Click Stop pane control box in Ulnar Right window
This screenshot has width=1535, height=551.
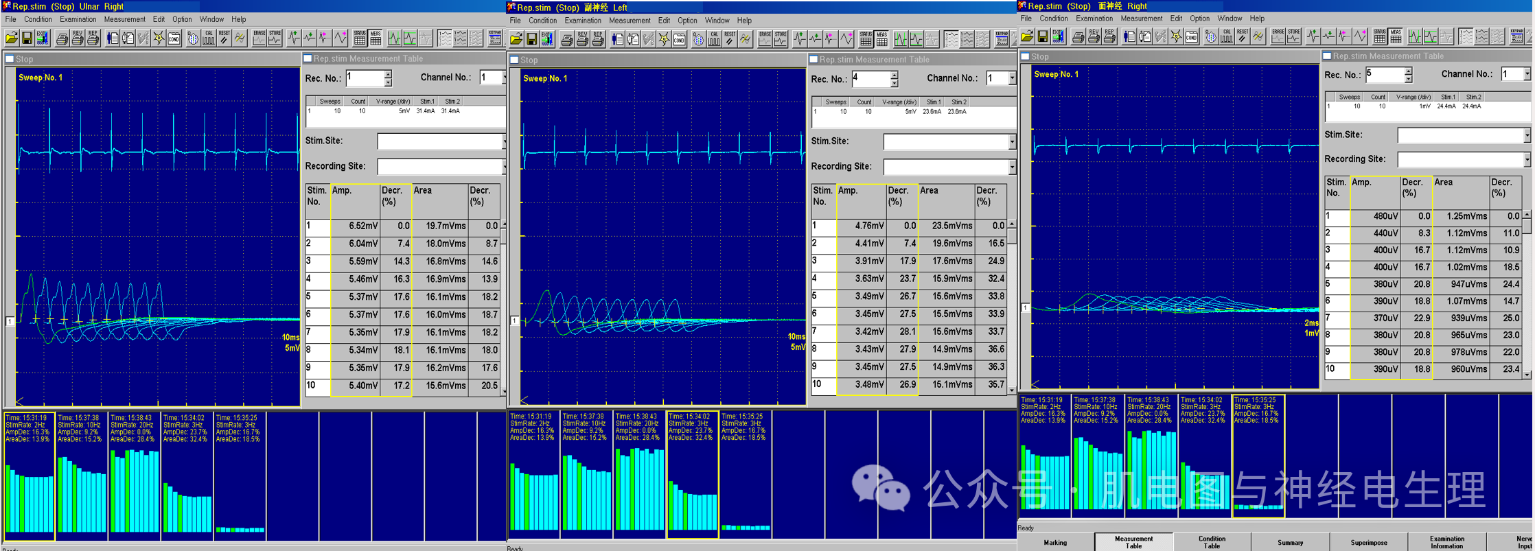click(10, 59)
